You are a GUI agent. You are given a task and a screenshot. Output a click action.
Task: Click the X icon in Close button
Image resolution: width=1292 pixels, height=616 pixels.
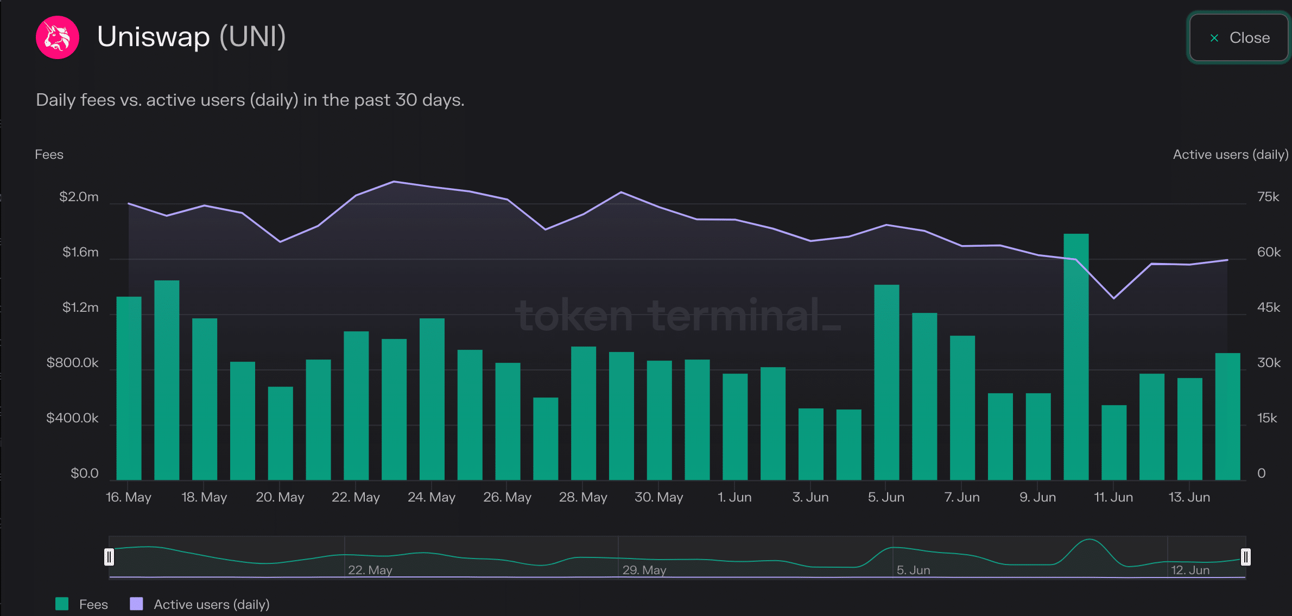click(1214, 38)
